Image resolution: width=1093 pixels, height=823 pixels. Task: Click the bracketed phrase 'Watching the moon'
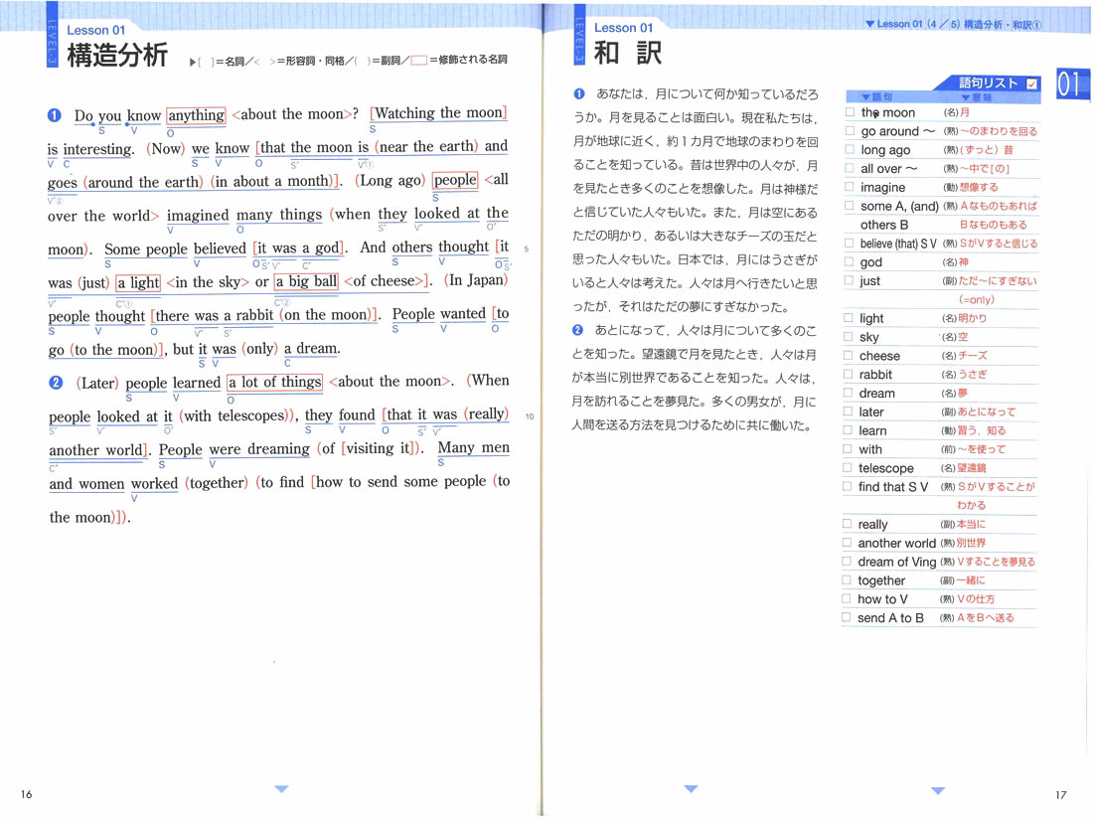[438, 113]
